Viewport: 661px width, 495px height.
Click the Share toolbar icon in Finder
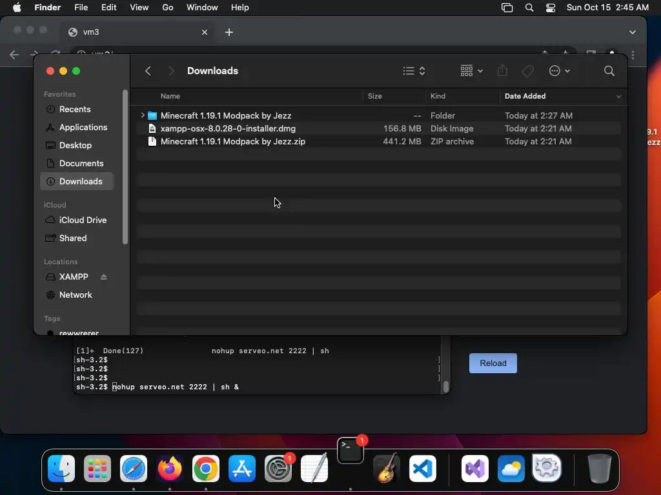pyautogui.click(x=502, y=70)
